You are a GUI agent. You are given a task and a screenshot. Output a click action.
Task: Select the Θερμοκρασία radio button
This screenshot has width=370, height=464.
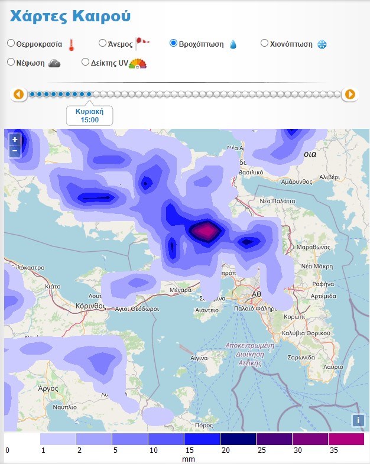click(11, 43)
